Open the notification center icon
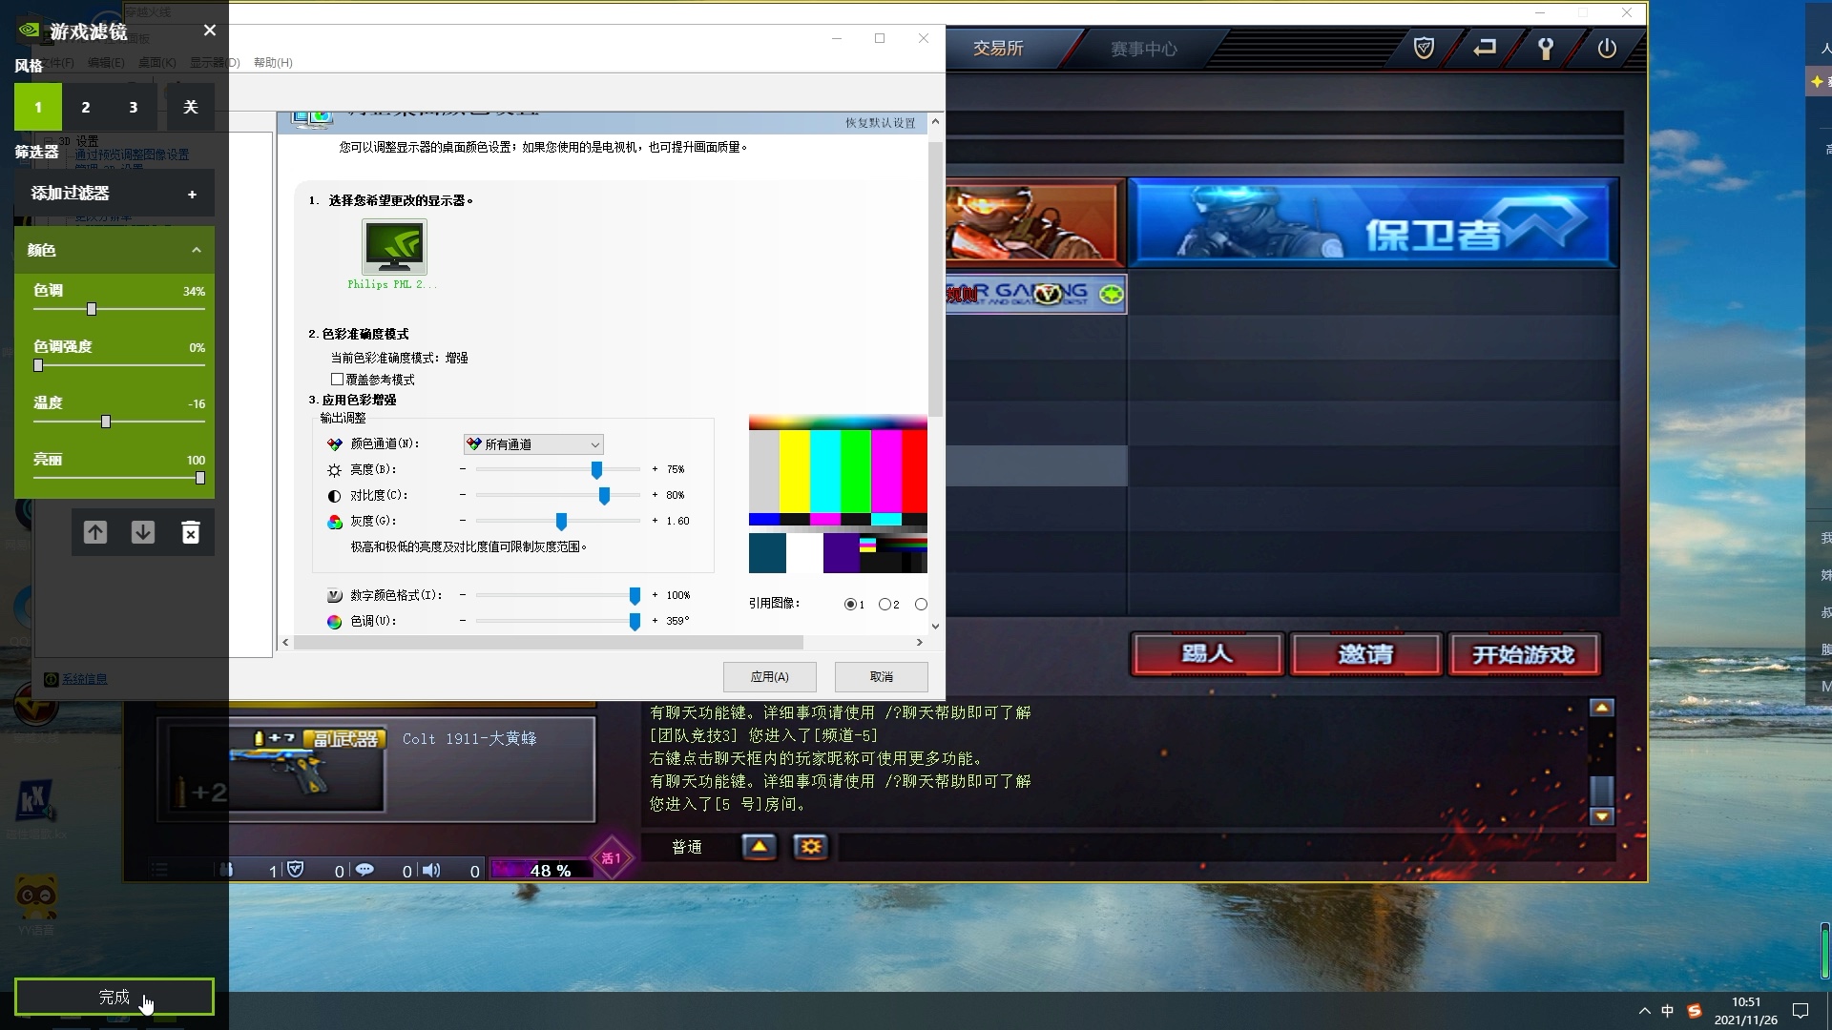The width and height of the screenshot is (1832, 1030). click(x=1801, y=1011)
